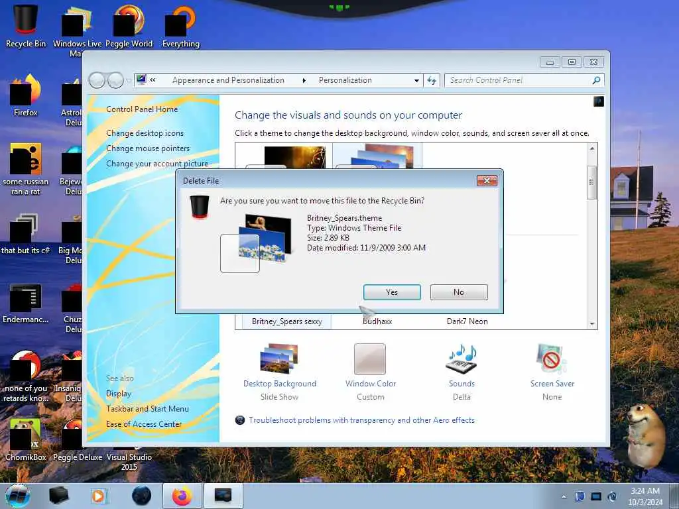Click Personalization breadcrumb
The image size is (679, 509).
point(345,80)
